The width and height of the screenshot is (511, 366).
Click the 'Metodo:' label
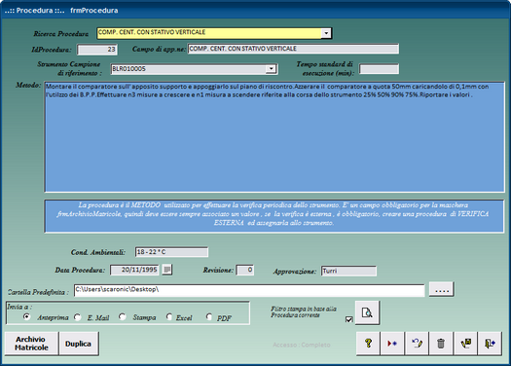[x=28, y=86]
